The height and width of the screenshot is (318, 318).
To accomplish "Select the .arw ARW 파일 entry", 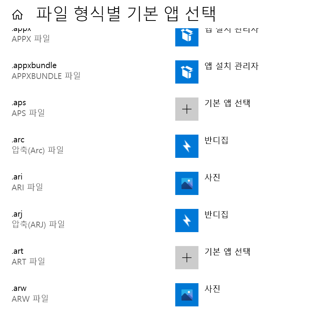I will [30, 294].
